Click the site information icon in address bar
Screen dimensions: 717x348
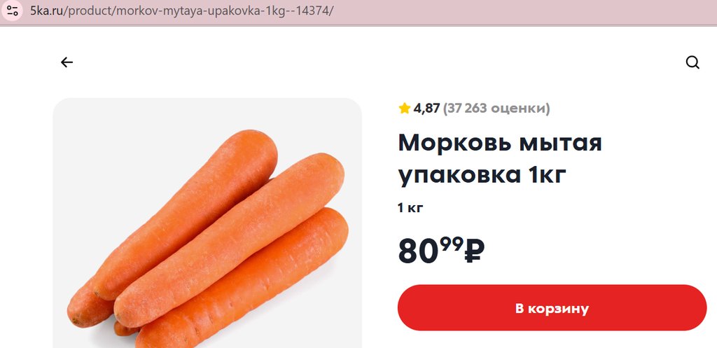pyautogui.click(x=13, y=12)
